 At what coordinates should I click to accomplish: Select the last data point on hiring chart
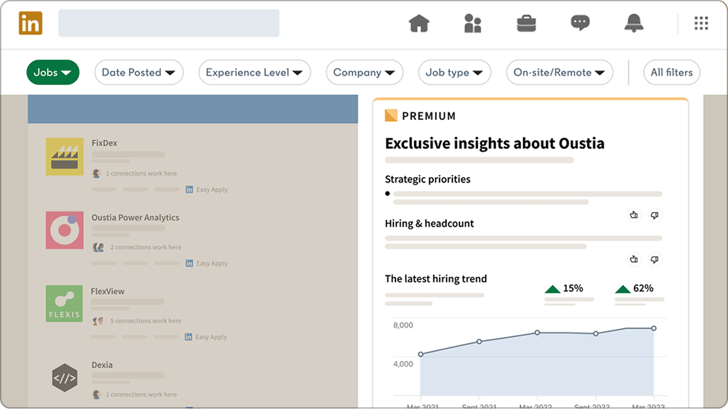pyautogui.click(x=654, y=328)
